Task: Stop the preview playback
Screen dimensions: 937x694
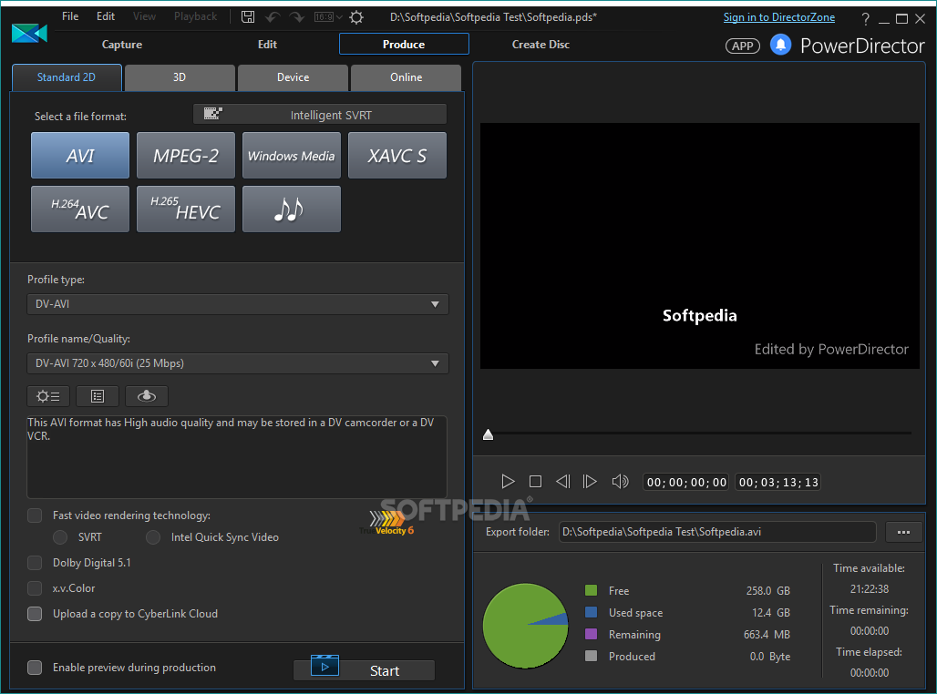Action: click(x=535, y=482)
